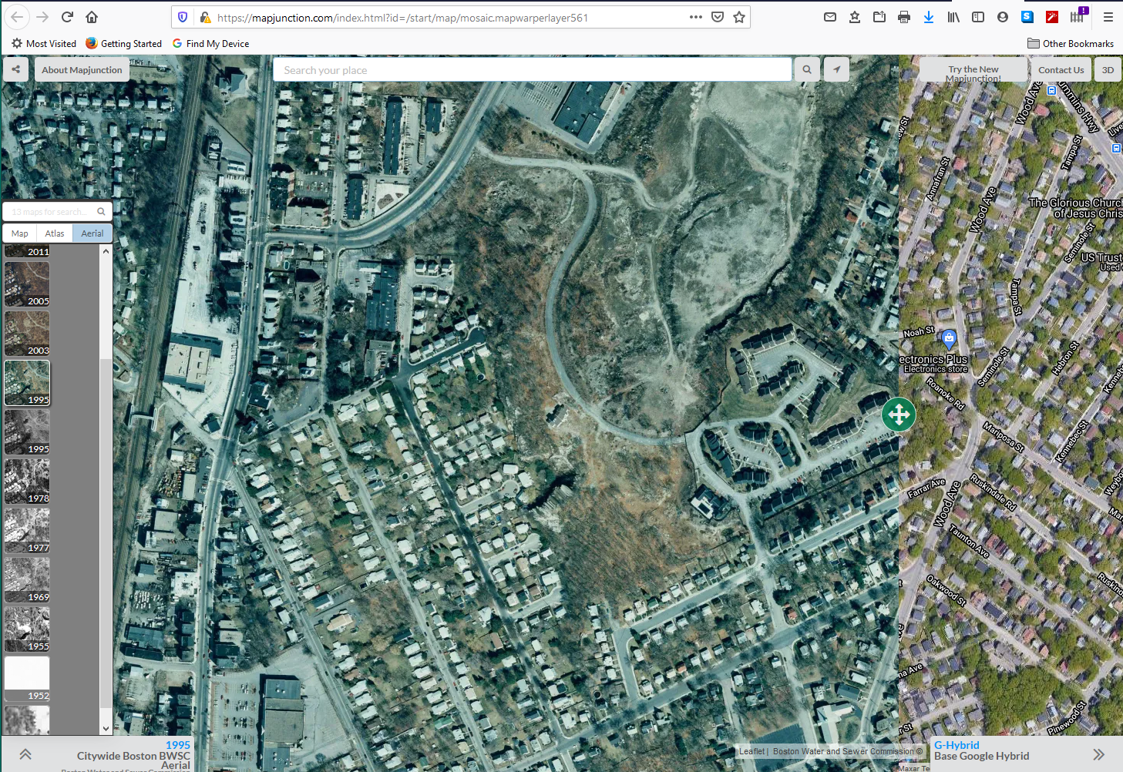Viewport: 1123px width, 772px height.
Task: Open the Firefox hamburger menu
Action: (x=1108, y=16)
